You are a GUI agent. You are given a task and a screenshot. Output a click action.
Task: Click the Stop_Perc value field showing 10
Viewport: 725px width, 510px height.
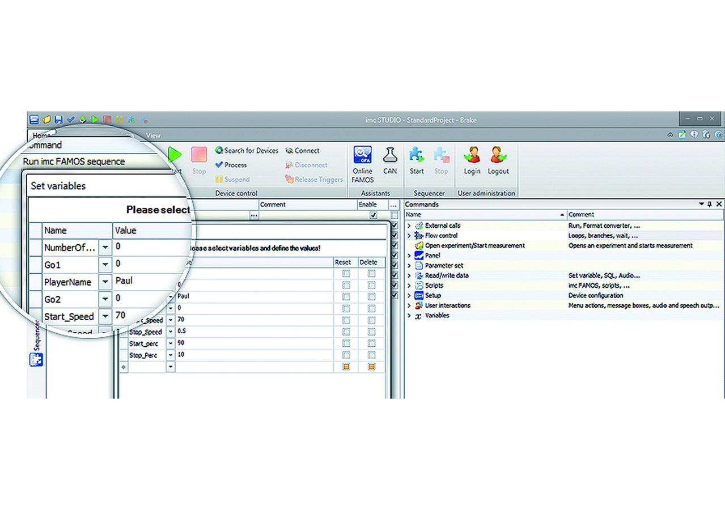[x=253, y=355]
